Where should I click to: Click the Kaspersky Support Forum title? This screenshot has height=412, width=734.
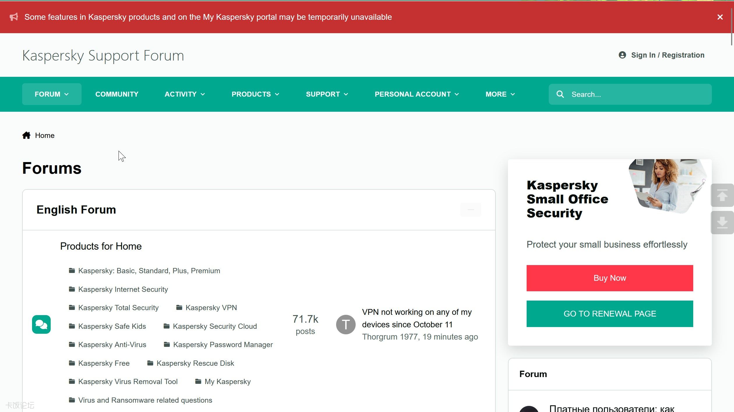103,55
